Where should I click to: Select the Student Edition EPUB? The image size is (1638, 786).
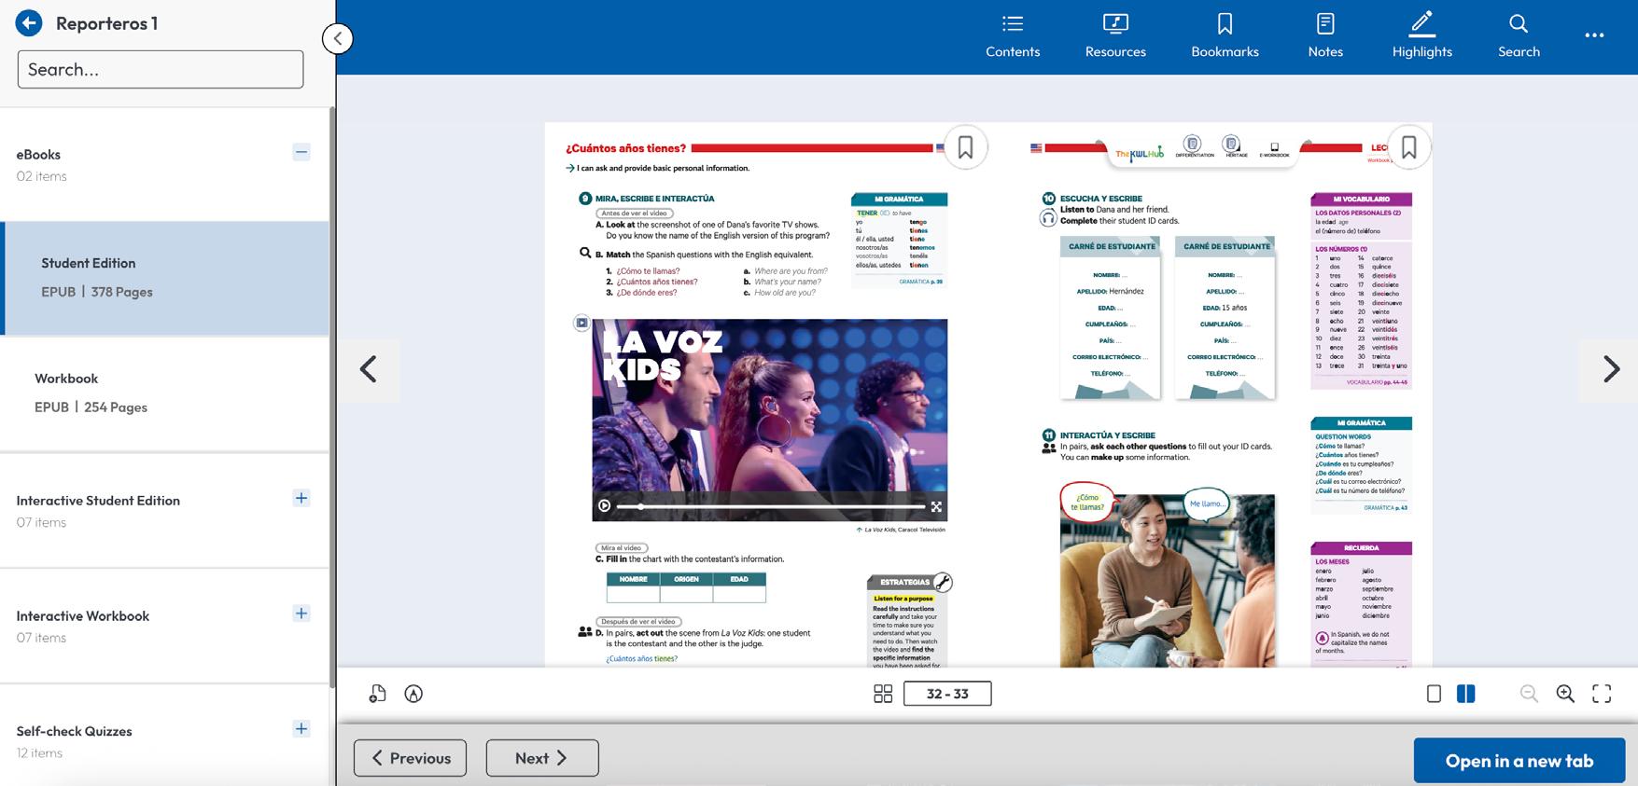tap(166, 278)
